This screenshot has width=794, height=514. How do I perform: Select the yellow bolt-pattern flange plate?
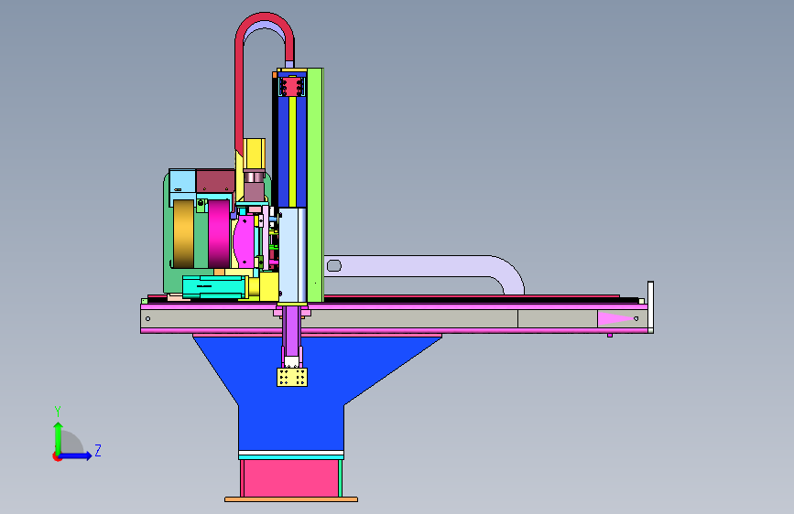[292, 377]
